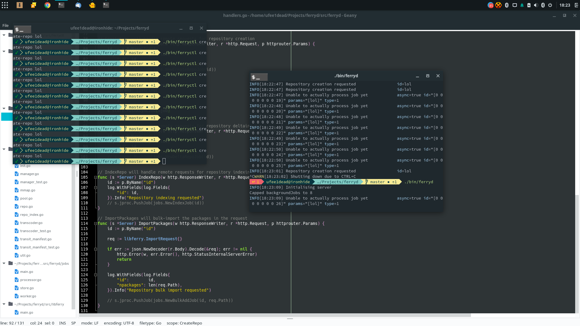Select mmap.go in the sidebar
The width and height of the screenshot is (580, 326).
coord(27,190)
